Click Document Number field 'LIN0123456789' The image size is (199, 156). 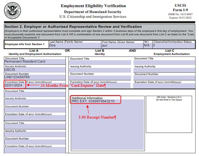coord(35,77)
